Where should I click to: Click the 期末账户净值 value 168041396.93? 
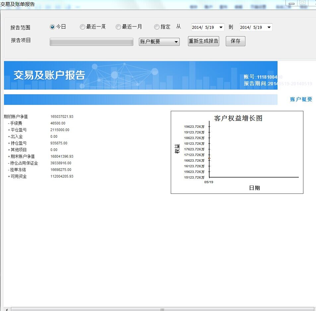point(62,157)
